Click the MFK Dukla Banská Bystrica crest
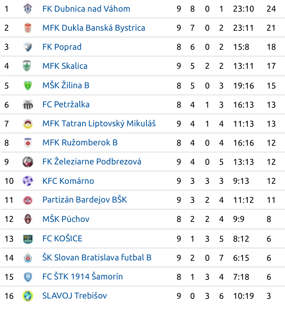Viewport: 285px width, 314px height. pyautogui.click(x=28, y=28)
